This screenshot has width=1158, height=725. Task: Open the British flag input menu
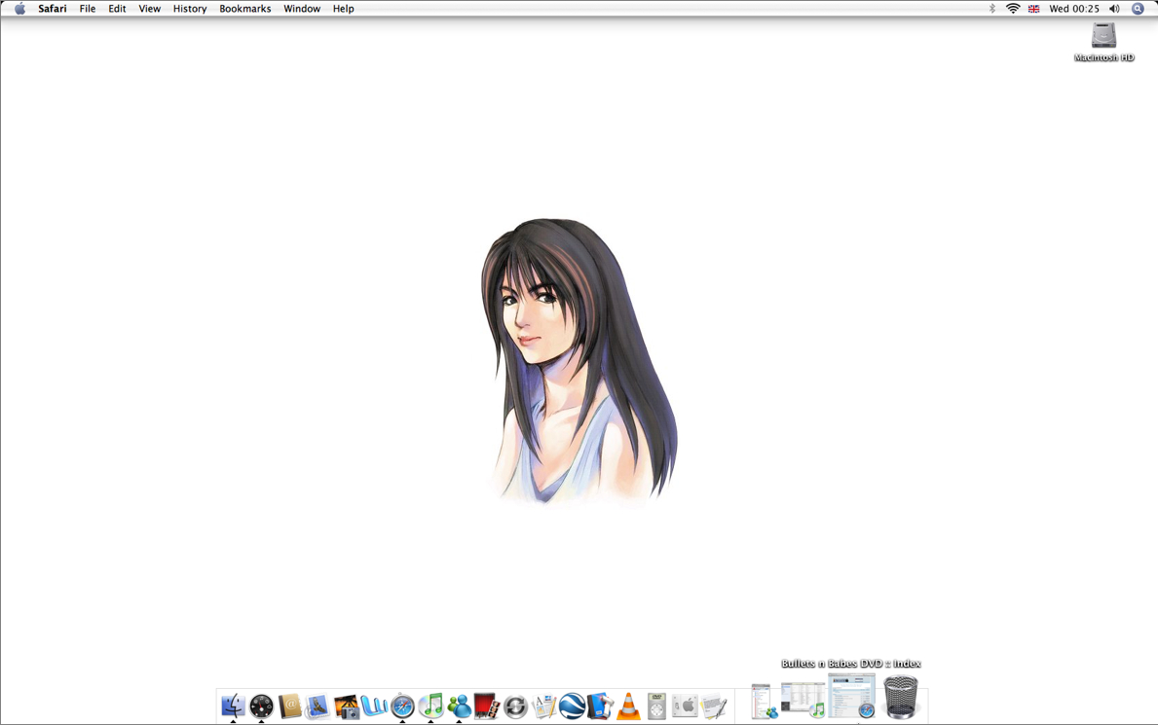pos(1034,9)
